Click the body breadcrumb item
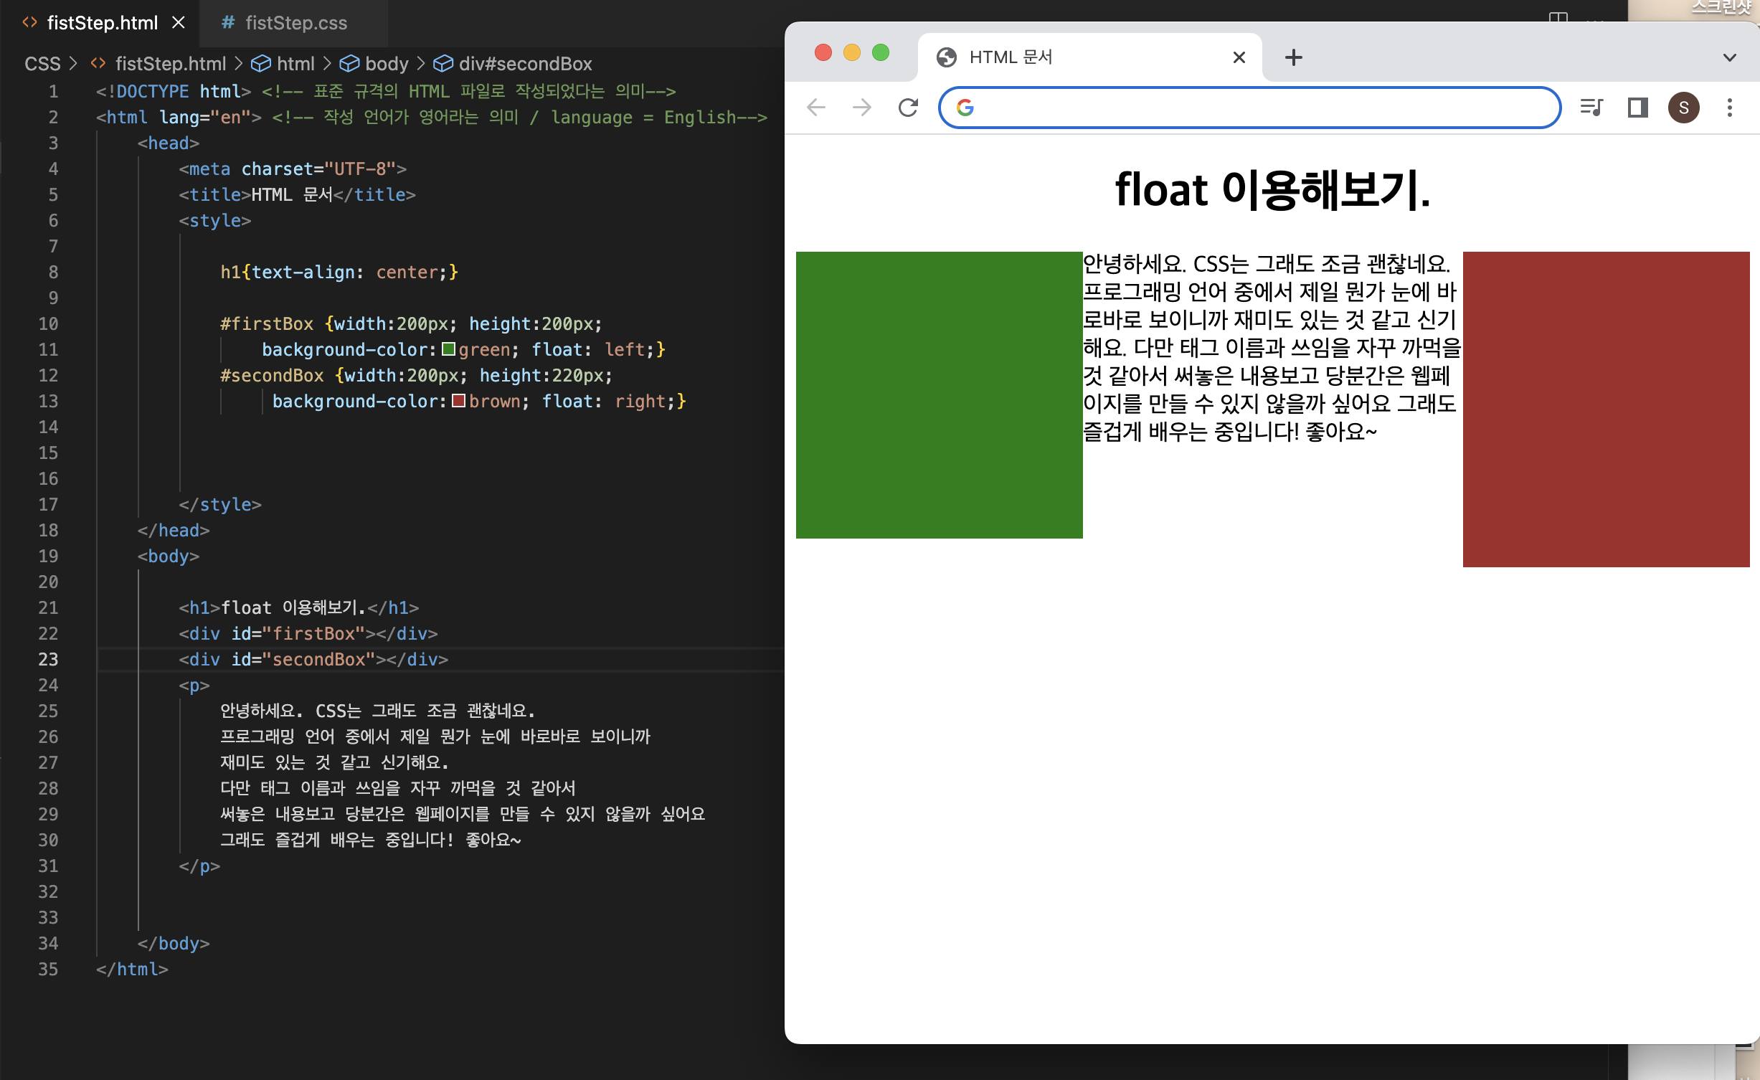Image resolution: width=1760 pixels, height=1080 pixels. pos(386,64)
